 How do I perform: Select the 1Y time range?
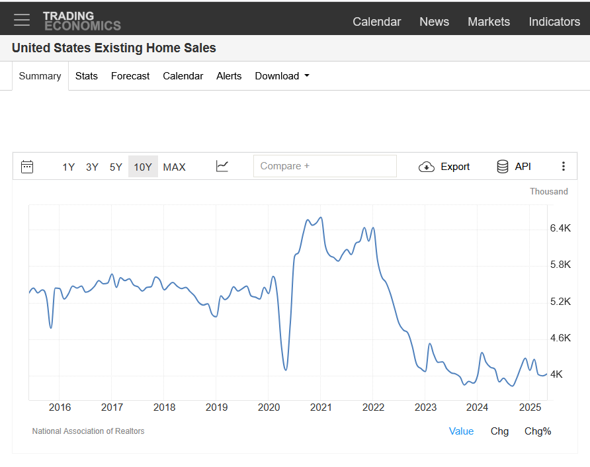(69, 167)
